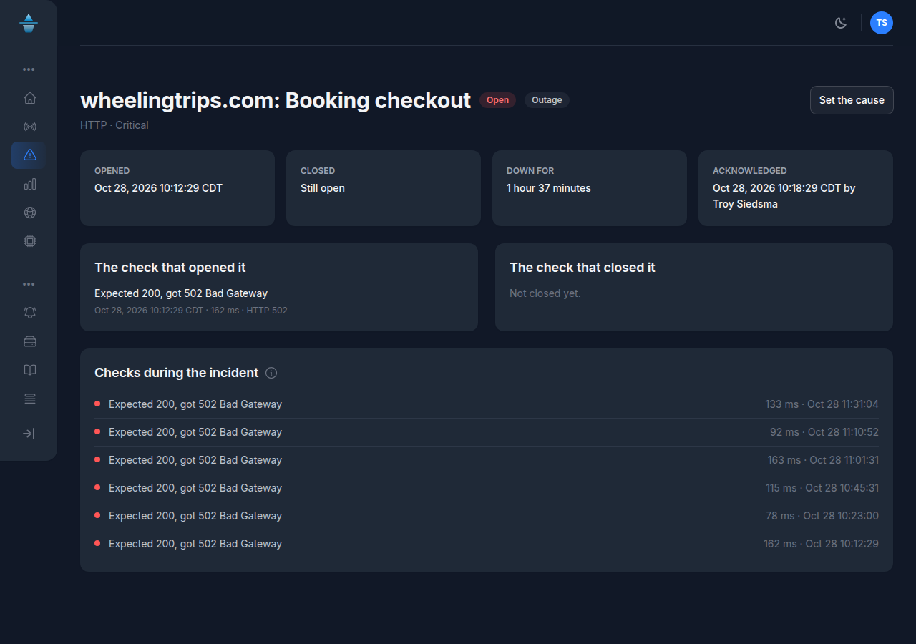
Task: Click The check that opened it heading
Action: 170,268
